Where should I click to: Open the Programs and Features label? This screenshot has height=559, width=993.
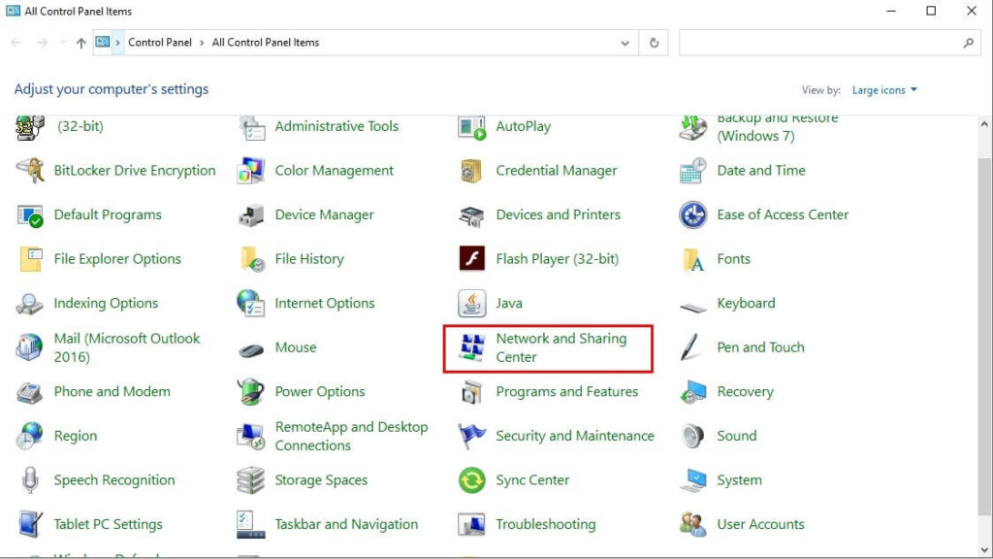[x=566, y=392]
